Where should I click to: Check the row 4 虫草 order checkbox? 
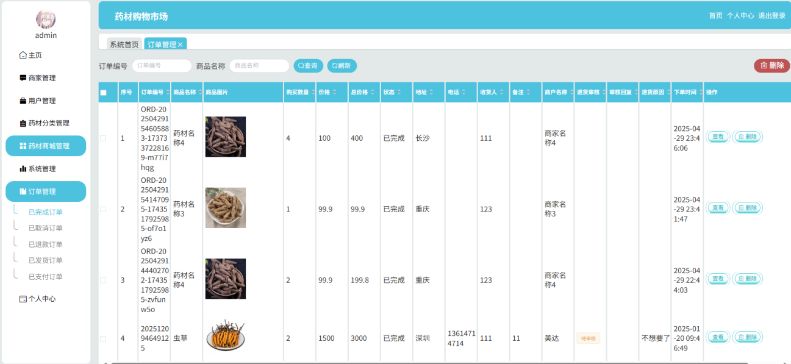pyautogui.click(x=103, y=338)
